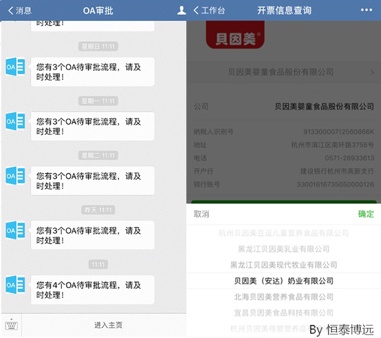This screenshot has width=381, height=338.
Task: Open the 星期一 11:11 OA待审批 message
Action: 92,126
